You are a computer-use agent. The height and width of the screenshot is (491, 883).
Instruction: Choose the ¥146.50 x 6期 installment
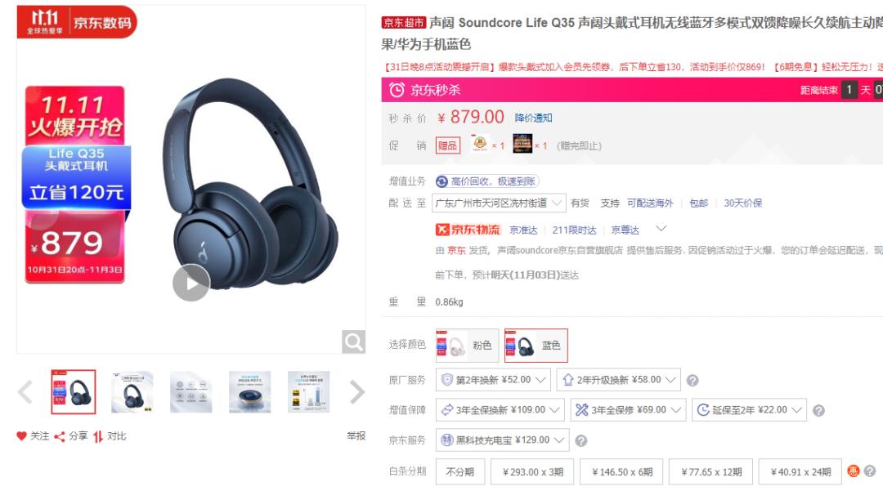[x=621, y=472]
